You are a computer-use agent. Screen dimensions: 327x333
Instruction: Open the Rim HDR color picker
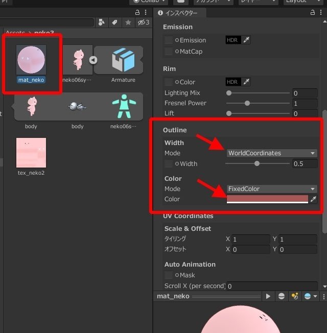pyautogui.click(x=233, y=82)
